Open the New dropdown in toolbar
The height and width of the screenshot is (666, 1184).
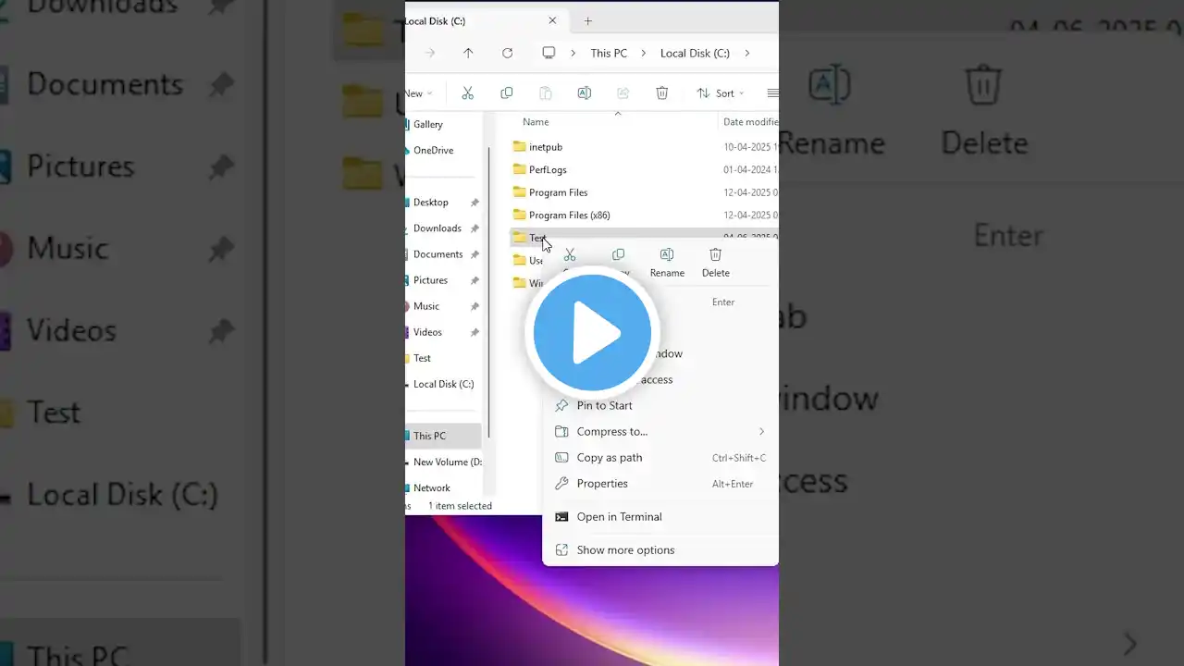click(x=419, y=93)
